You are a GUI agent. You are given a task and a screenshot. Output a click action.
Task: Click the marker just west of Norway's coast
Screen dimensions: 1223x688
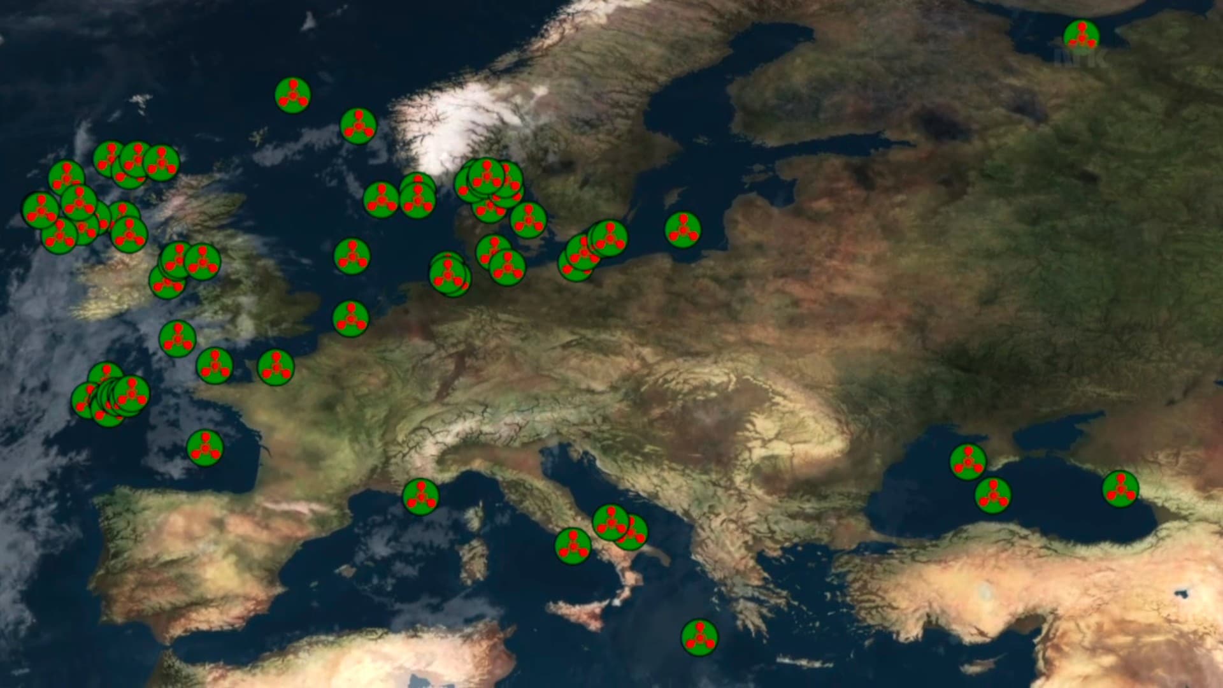[x=358, y=126]
